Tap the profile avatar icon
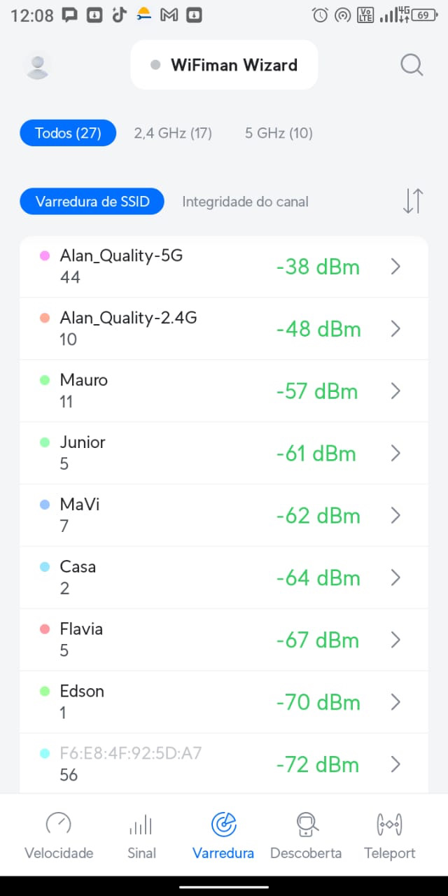 click(37, 66)
